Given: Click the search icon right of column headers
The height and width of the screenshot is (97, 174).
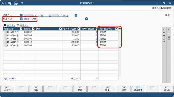Looking at the screenshot, I should point(120,28).
